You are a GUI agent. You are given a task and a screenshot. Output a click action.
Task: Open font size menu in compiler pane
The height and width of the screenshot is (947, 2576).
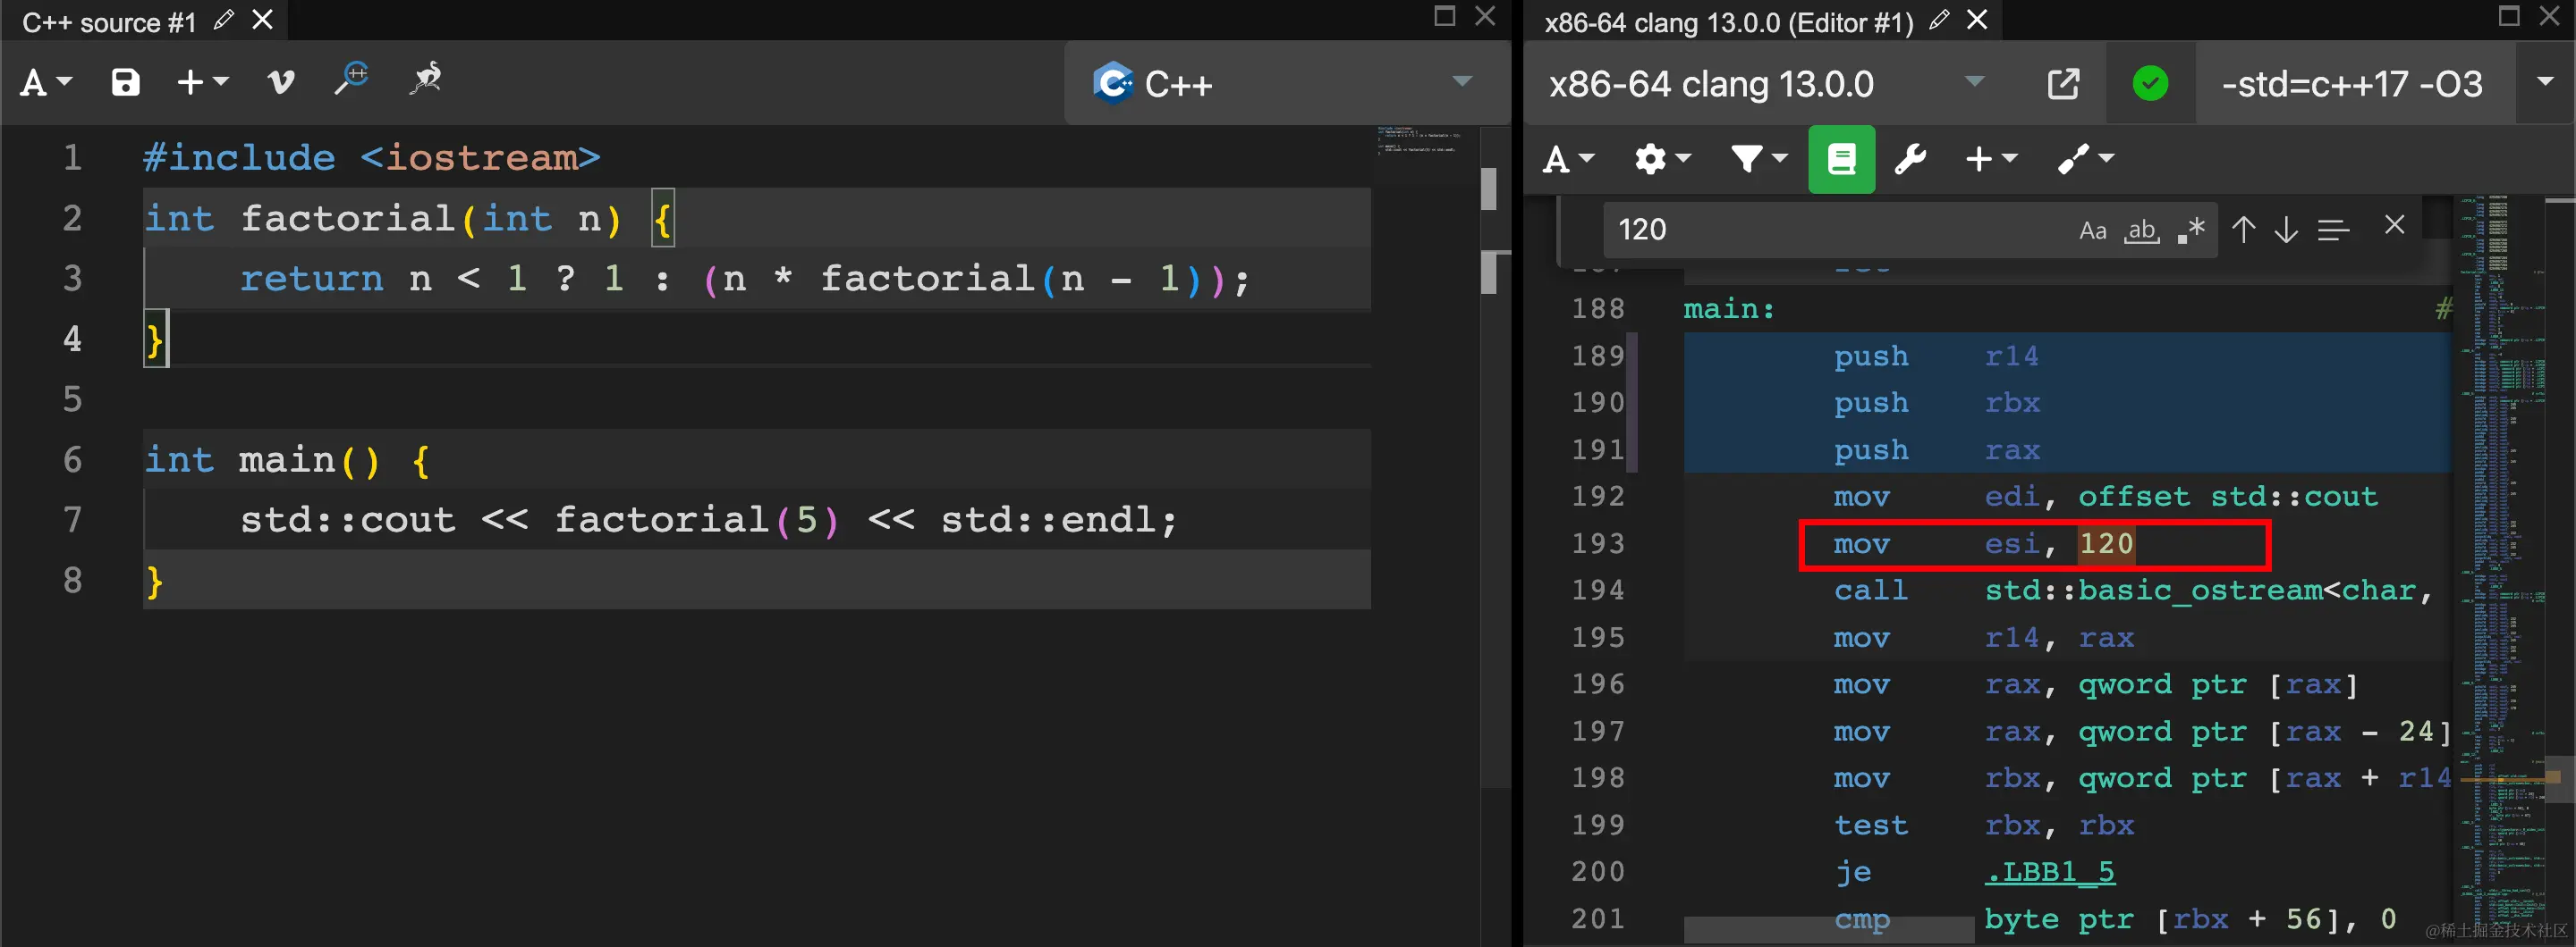[x=1569, y=159]
